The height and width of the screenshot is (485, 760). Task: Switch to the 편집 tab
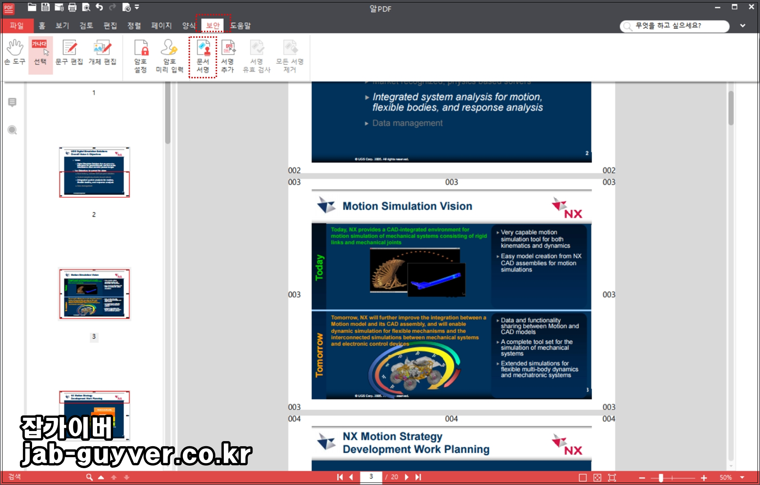[x=110, y=26]
